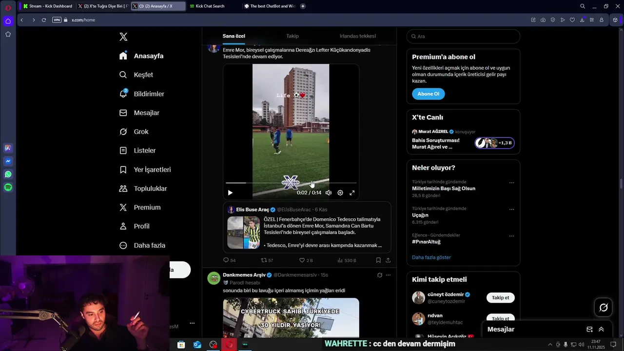624x351 pixels.
Task: Open Opera downloads icon
Action: [582, 20]
